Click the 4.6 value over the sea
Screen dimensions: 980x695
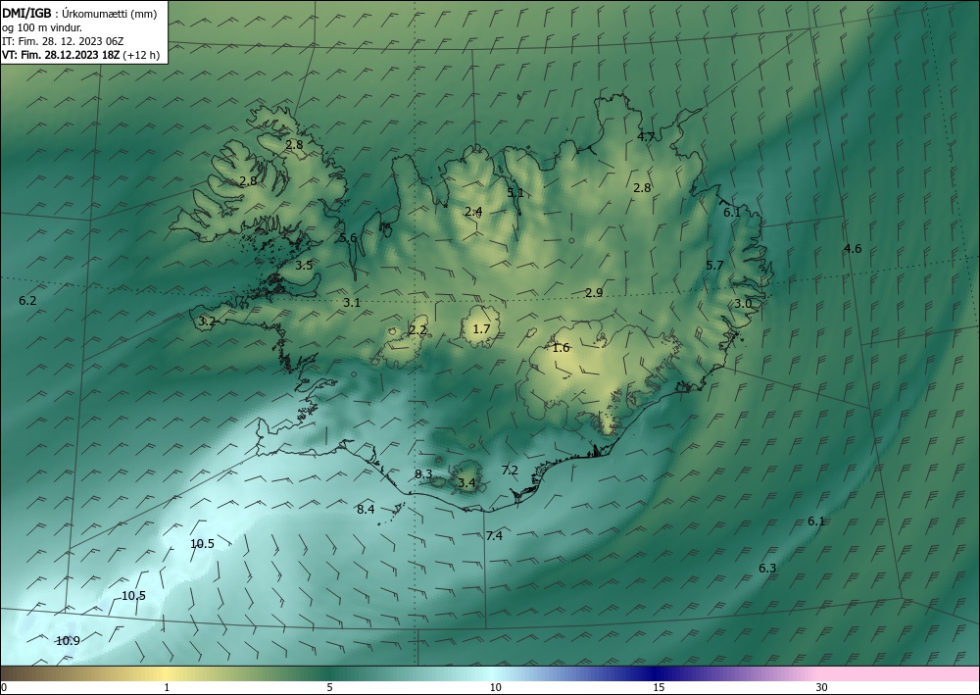[853, 249]
